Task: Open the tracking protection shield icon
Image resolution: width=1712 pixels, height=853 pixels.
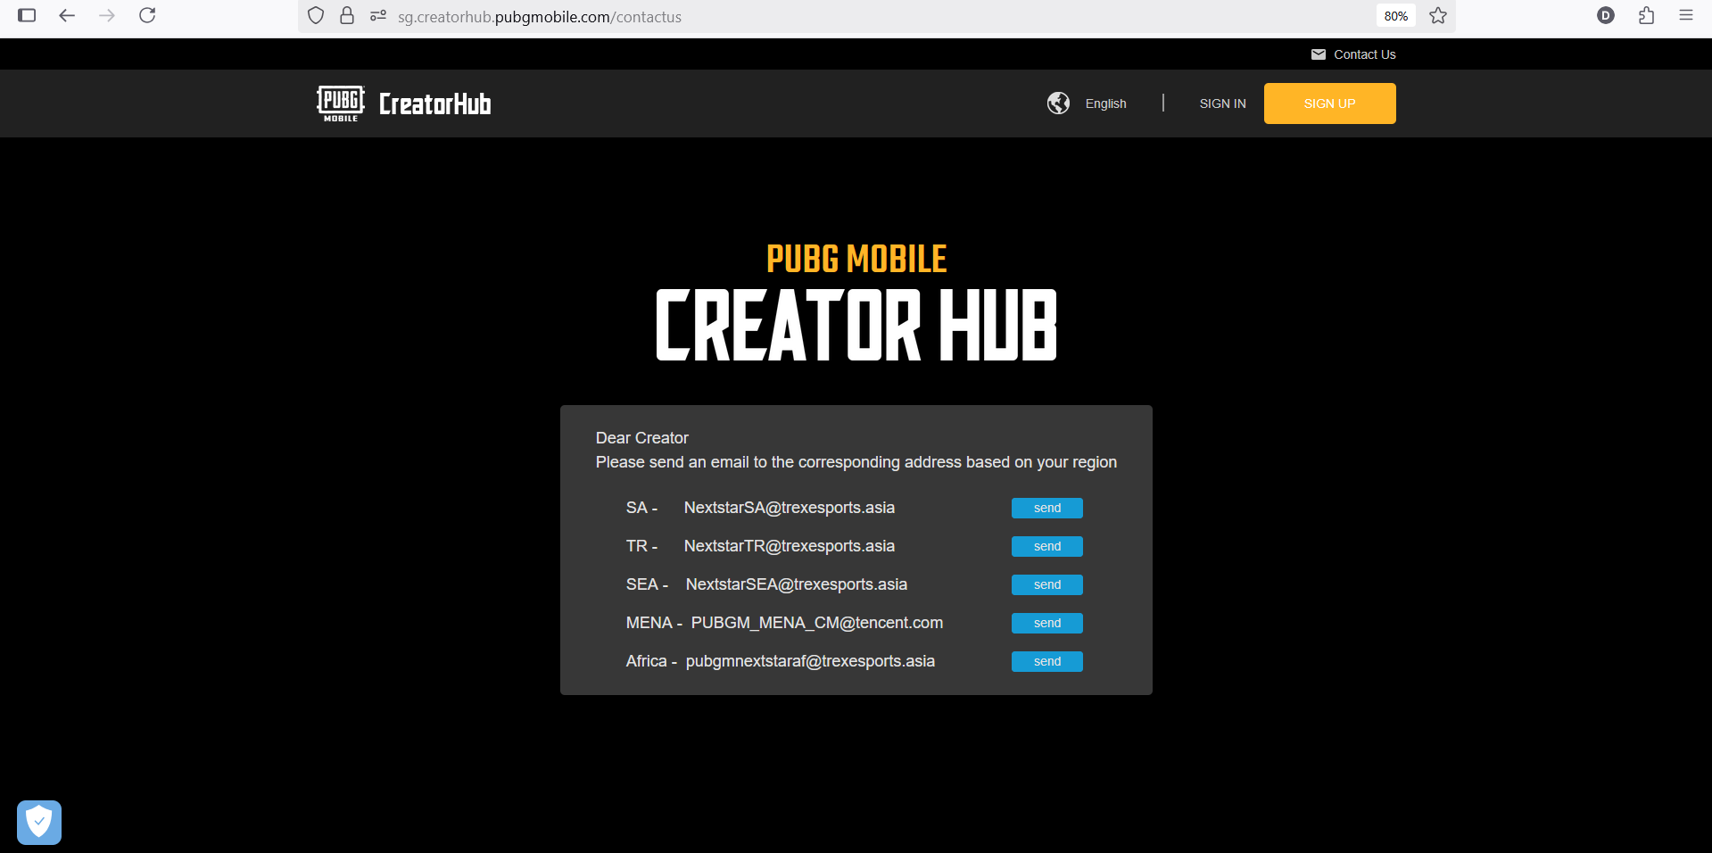Action: point(316,16)
